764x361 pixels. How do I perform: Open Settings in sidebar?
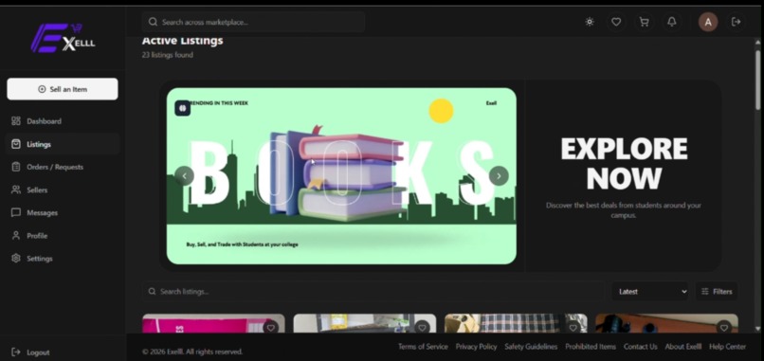point(63,259)
